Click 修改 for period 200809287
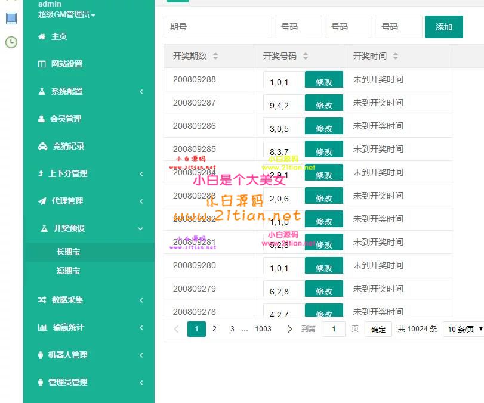This screenshot has height=403, width=484. pos(324,103)
